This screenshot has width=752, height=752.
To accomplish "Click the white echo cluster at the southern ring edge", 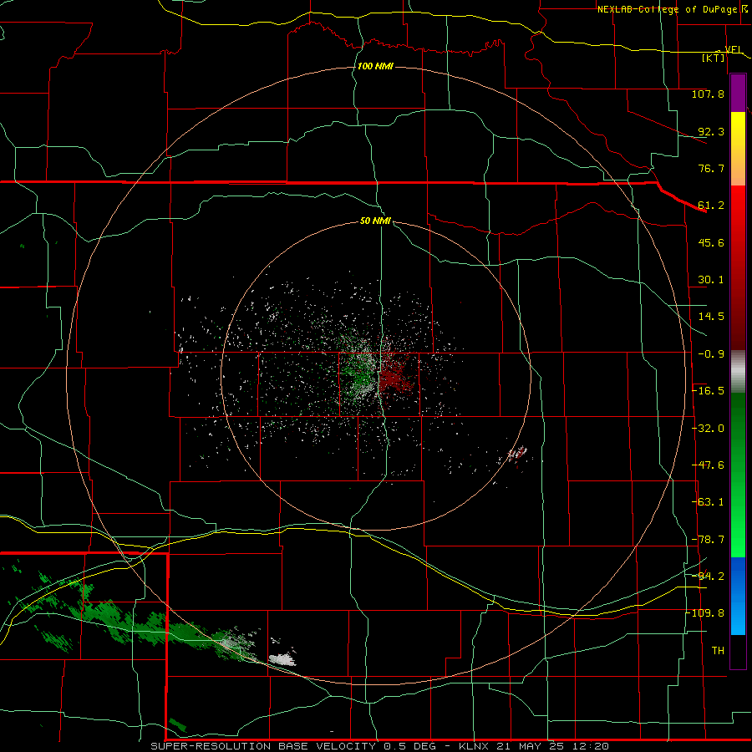I will click(282, 659).
